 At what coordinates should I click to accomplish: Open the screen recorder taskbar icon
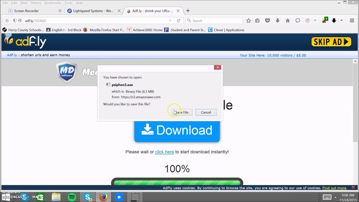(x=135, y=197)
